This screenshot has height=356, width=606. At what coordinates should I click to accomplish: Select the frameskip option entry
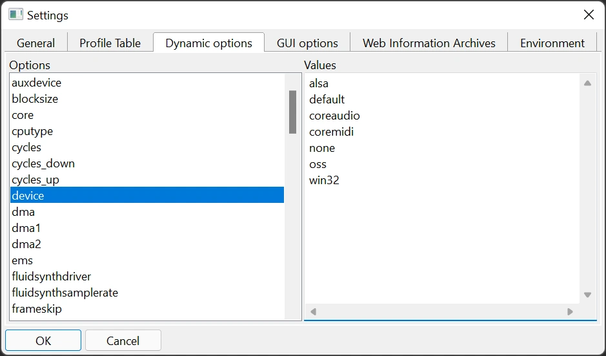[37, 309]
